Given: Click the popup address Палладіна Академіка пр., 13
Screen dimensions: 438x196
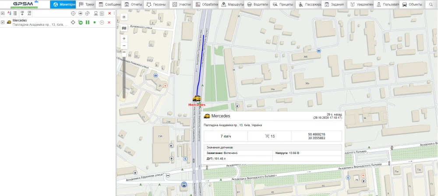Looking at the screenshot, I should click(x=233, y=125).
